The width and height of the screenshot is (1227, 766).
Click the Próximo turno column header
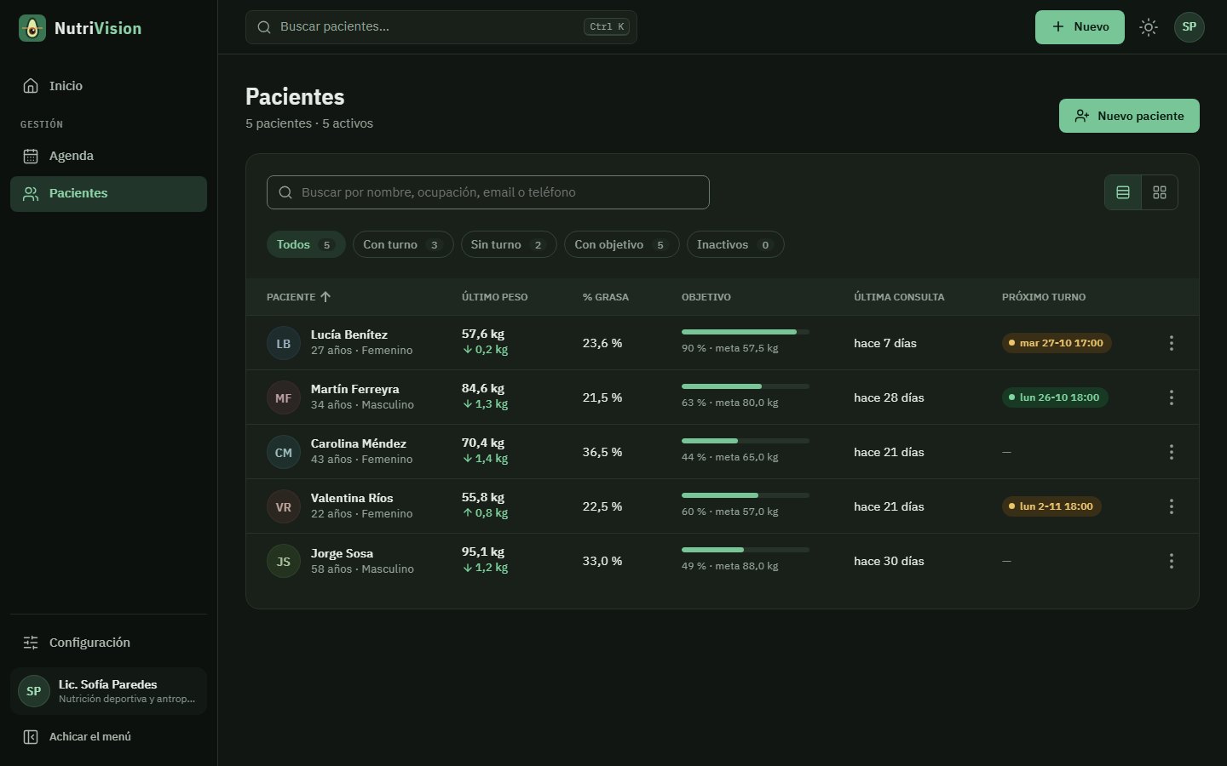pyautogui.click(x=1044, y=297)
